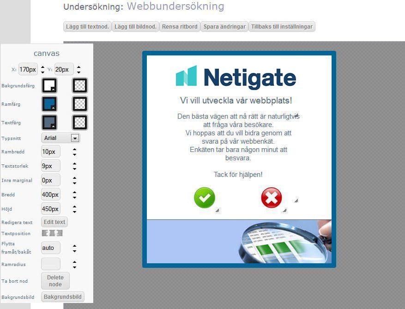The width and height of the screenshot is (405, 309).
Task: Decrease the X position value
Action: tap(43, 72)
